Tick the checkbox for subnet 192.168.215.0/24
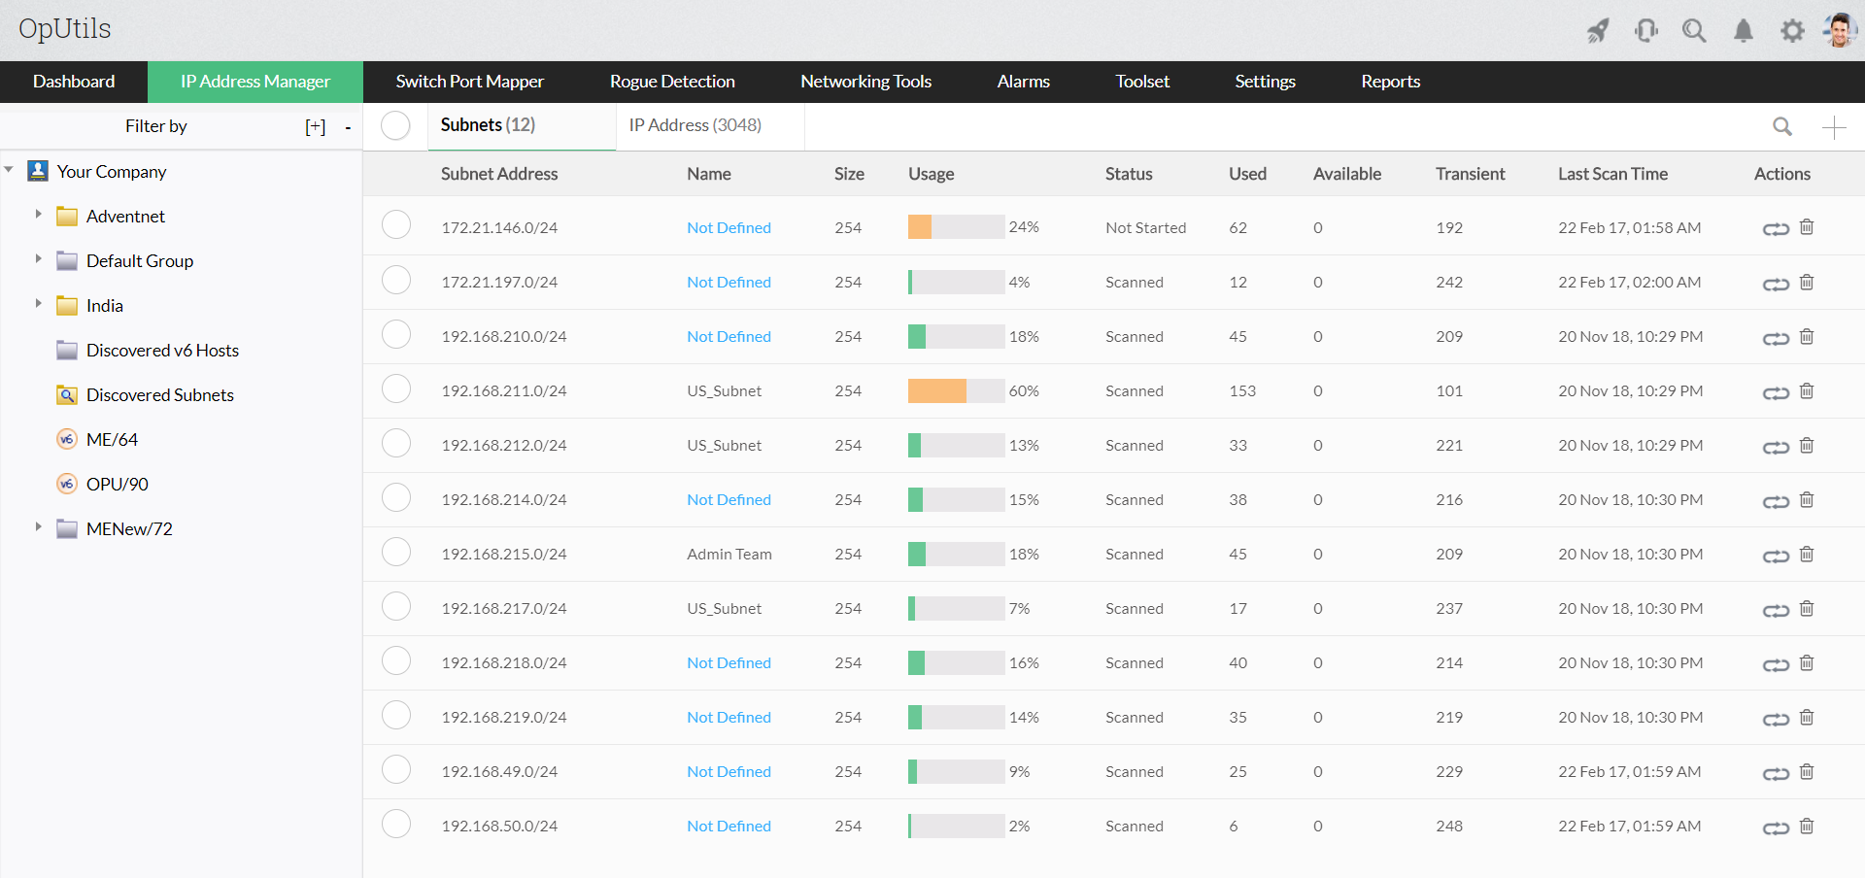 click(396, 553)
